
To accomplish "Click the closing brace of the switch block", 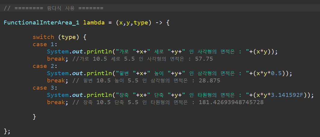I will (35, 117).
